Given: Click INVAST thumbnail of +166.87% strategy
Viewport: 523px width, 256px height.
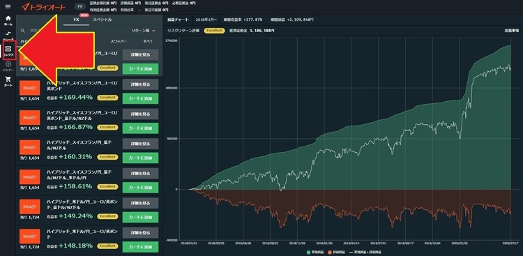Looking at the screenshot, I should tap(30, 118).
